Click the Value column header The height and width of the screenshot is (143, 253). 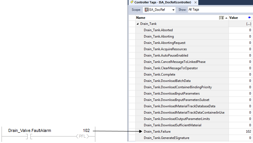coord(234,18)
